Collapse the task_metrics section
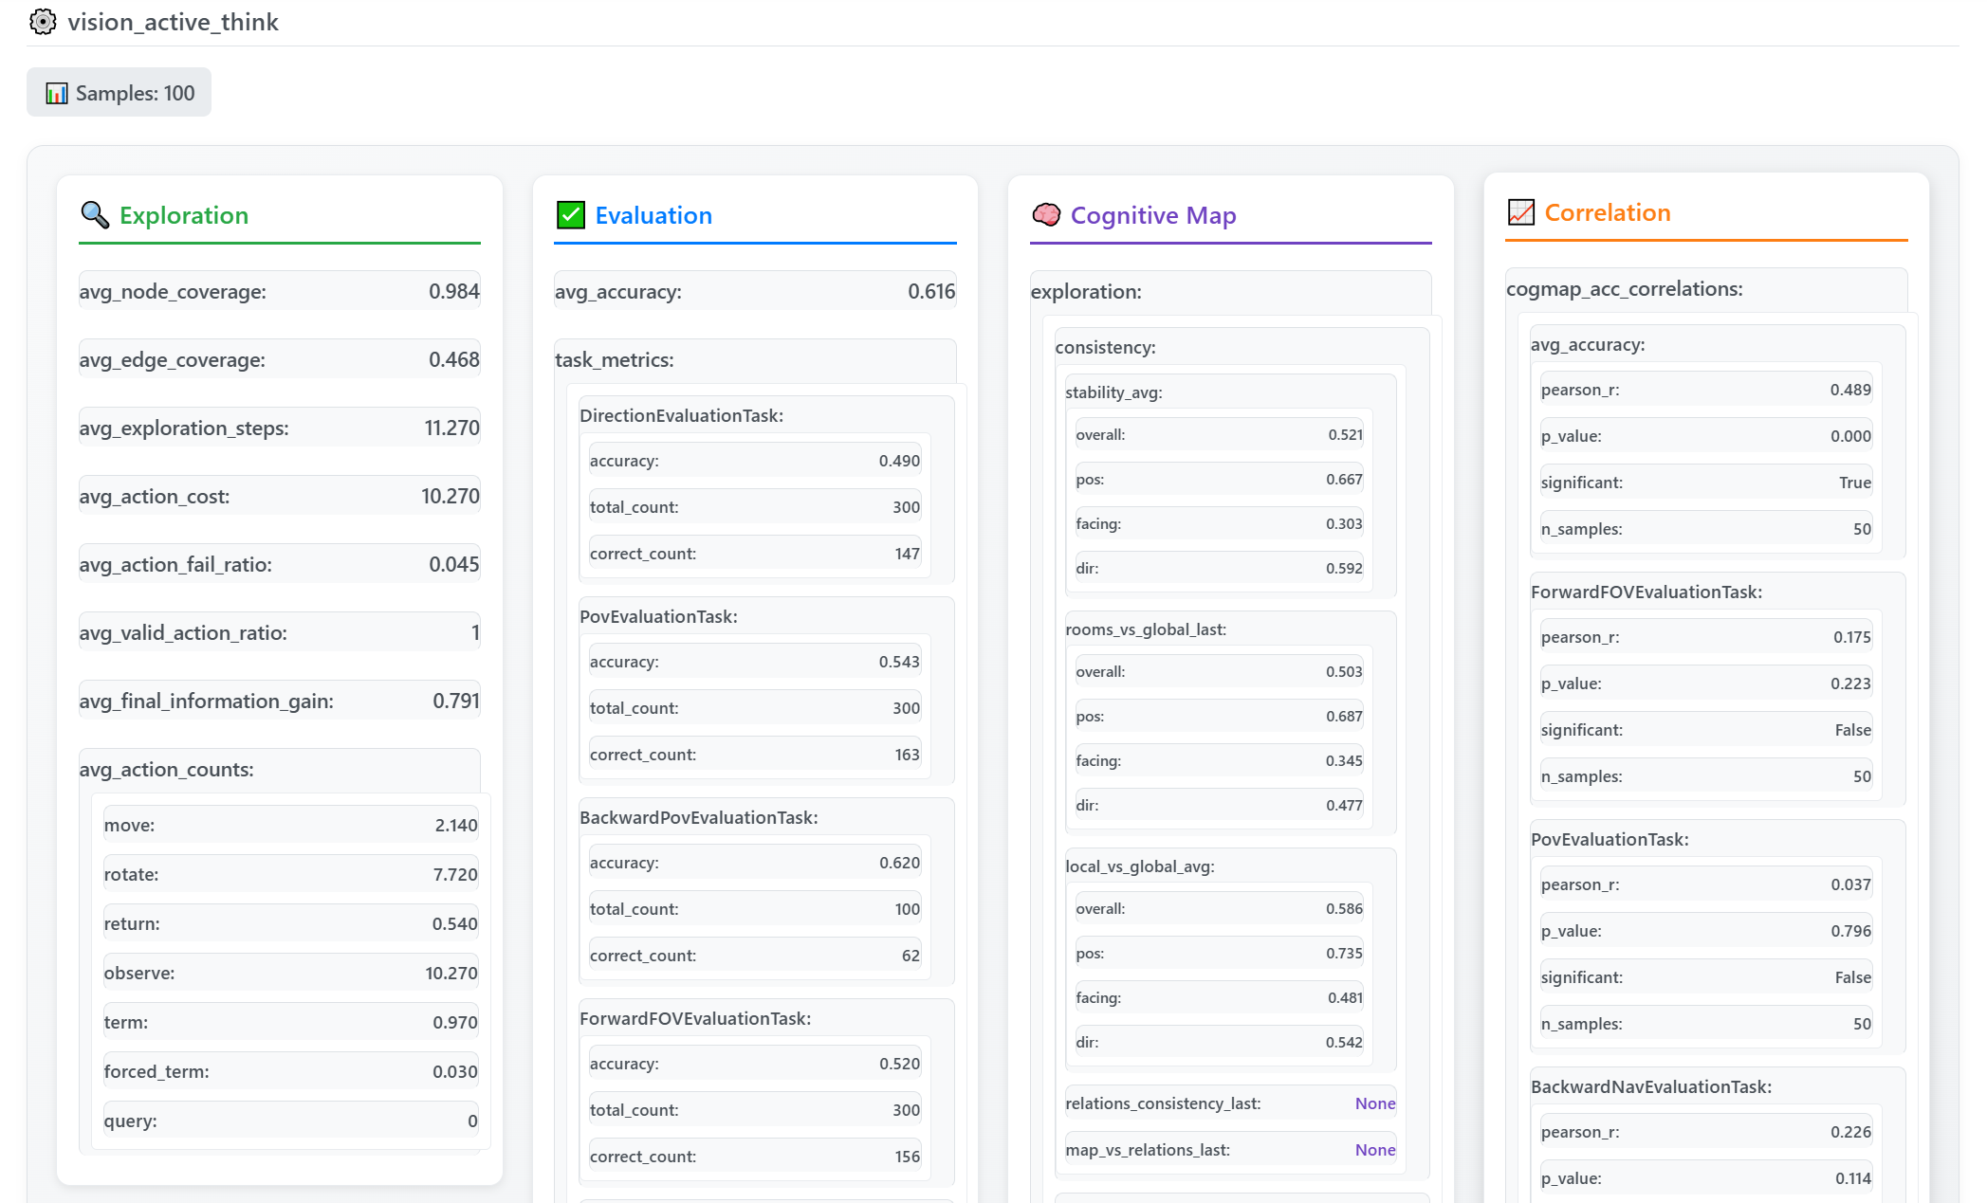This screenshot has width=1987, height=1203. click(x=615, y=360)
